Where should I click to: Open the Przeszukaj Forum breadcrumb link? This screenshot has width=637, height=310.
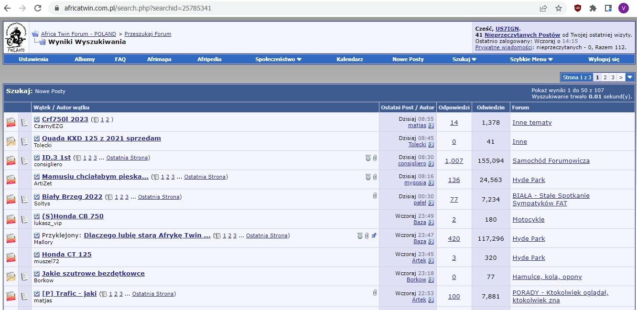pos(148,34)
